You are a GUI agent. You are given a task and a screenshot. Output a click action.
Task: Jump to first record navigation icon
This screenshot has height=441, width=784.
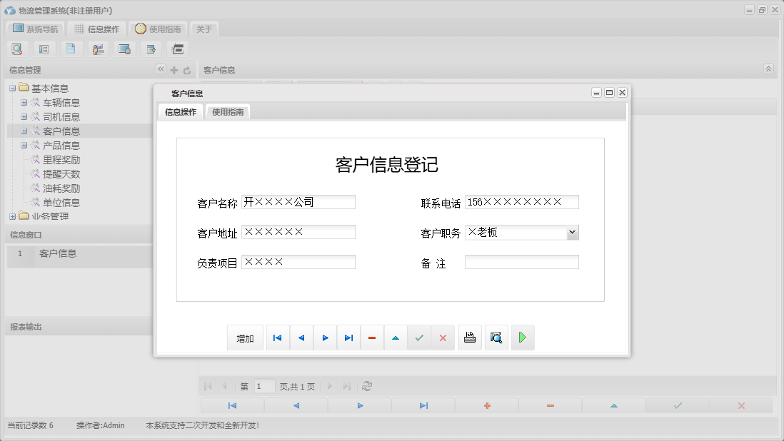pyautogui.click(x=277, y=337)
